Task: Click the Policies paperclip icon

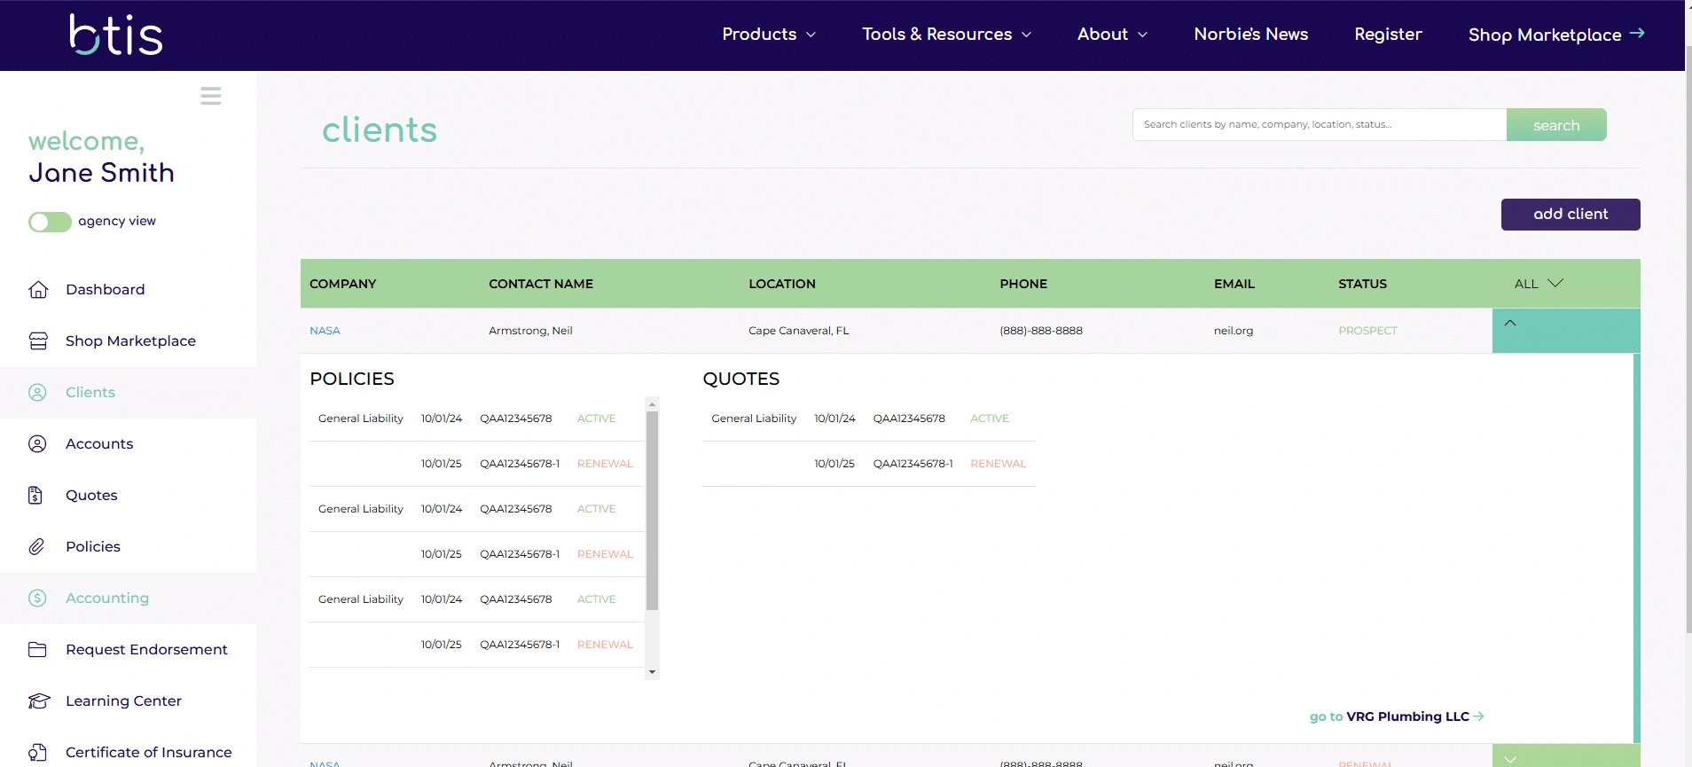Action: click(36, 547)
